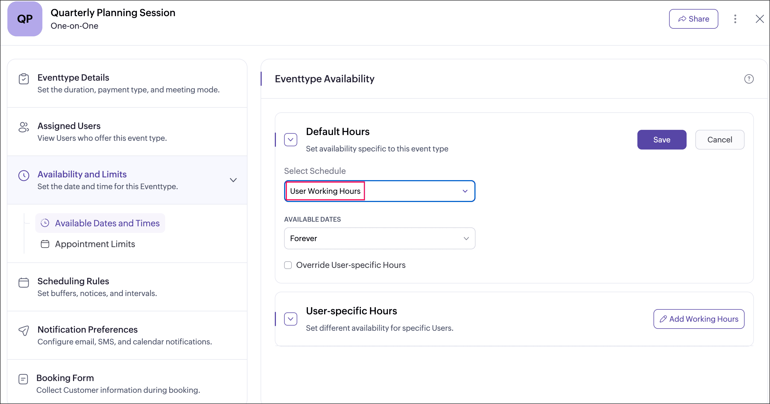The height and width of the screenshot is (404, 770).
Task: Collapse the Default Hours section
Action: pyautogui.click(x=291, y=140)
